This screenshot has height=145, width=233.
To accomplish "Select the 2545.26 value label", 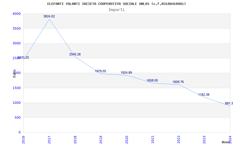I will pyautogui.click(x=75, y=54).
